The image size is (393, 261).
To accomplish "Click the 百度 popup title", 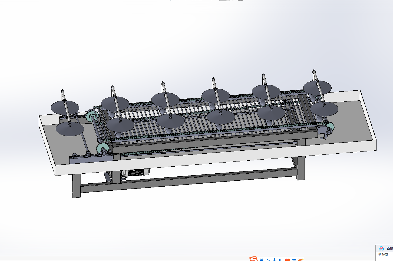I will coord(390,248).
